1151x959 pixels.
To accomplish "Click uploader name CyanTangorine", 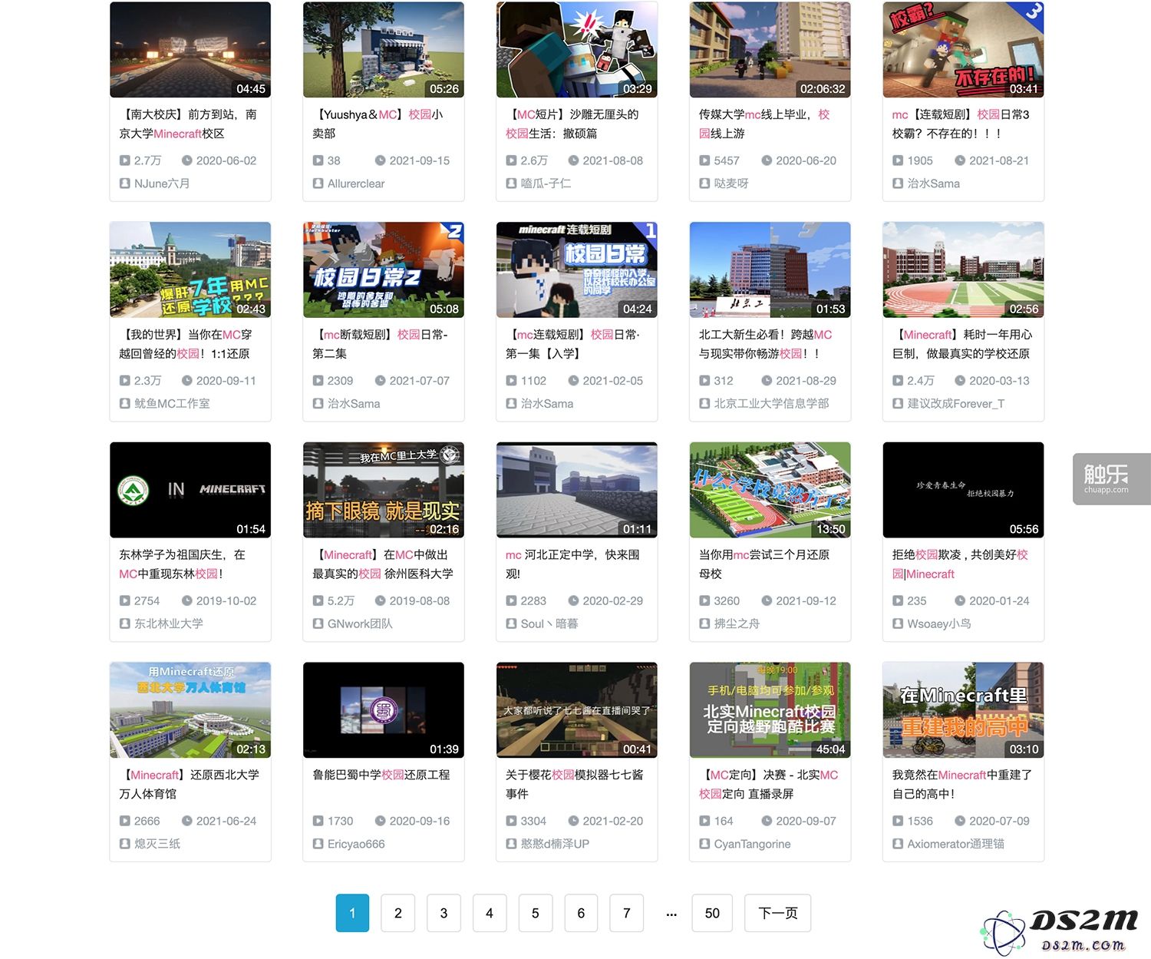I will [x=752, y=845].
